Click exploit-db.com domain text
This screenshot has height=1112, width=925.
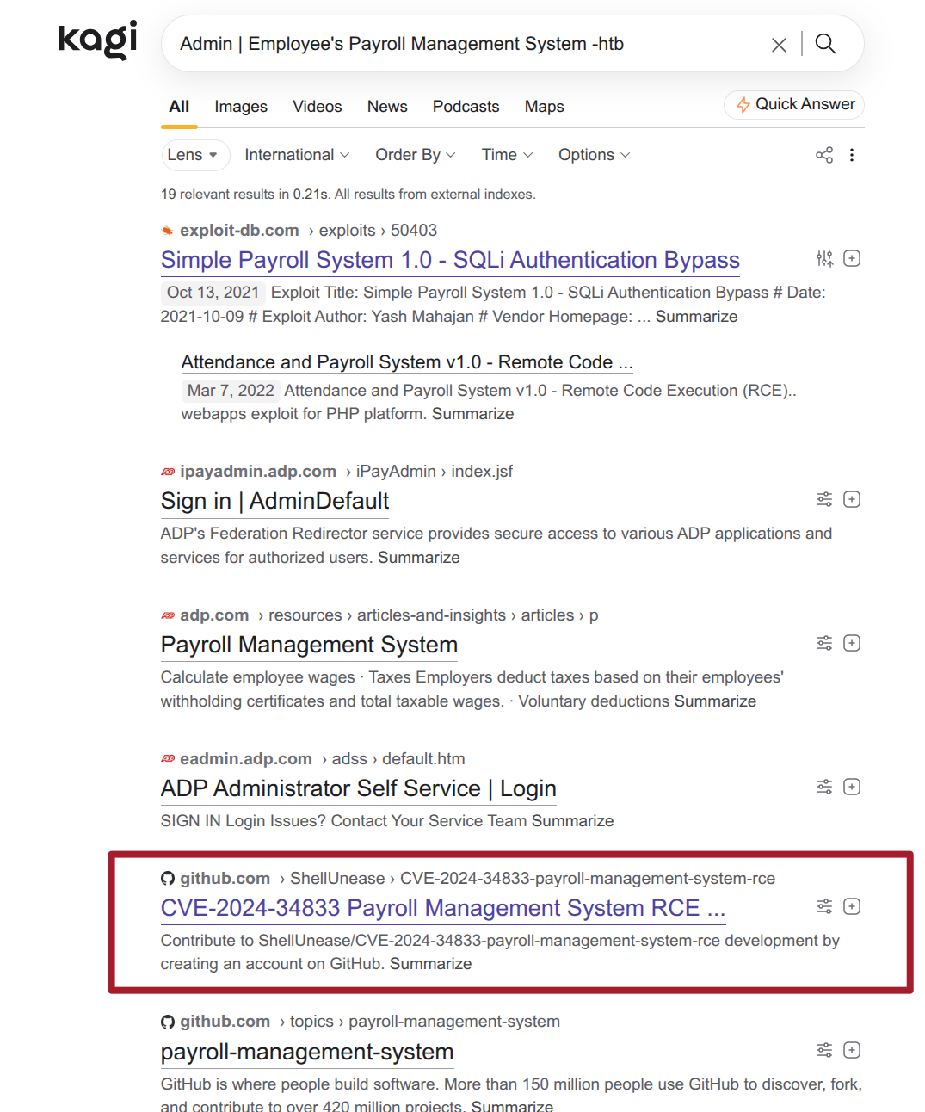click(239, 231)
